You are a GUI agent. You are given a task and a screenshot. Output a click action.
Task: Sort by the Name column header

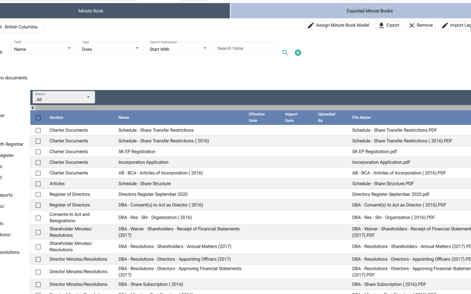click(x=124, y=118)
